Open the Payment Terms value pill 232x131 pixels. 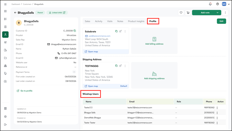pos(74,72)
